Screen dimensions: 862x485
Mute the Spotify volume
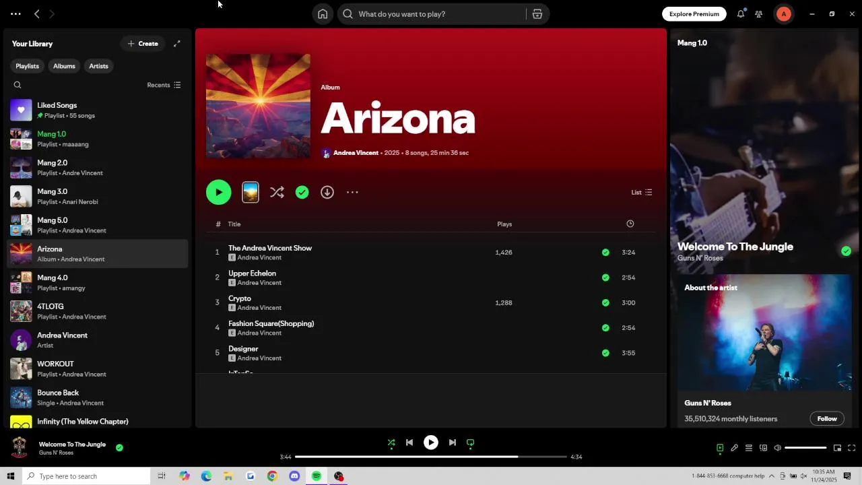click(x=778, y=448)
